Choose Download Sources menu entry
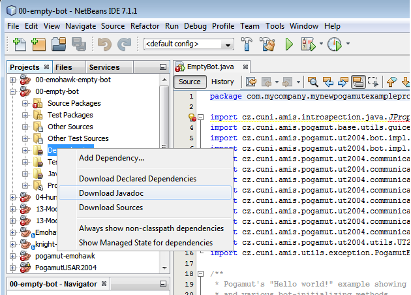The width and height of the screenshot is (411, 295). (145, 208)
